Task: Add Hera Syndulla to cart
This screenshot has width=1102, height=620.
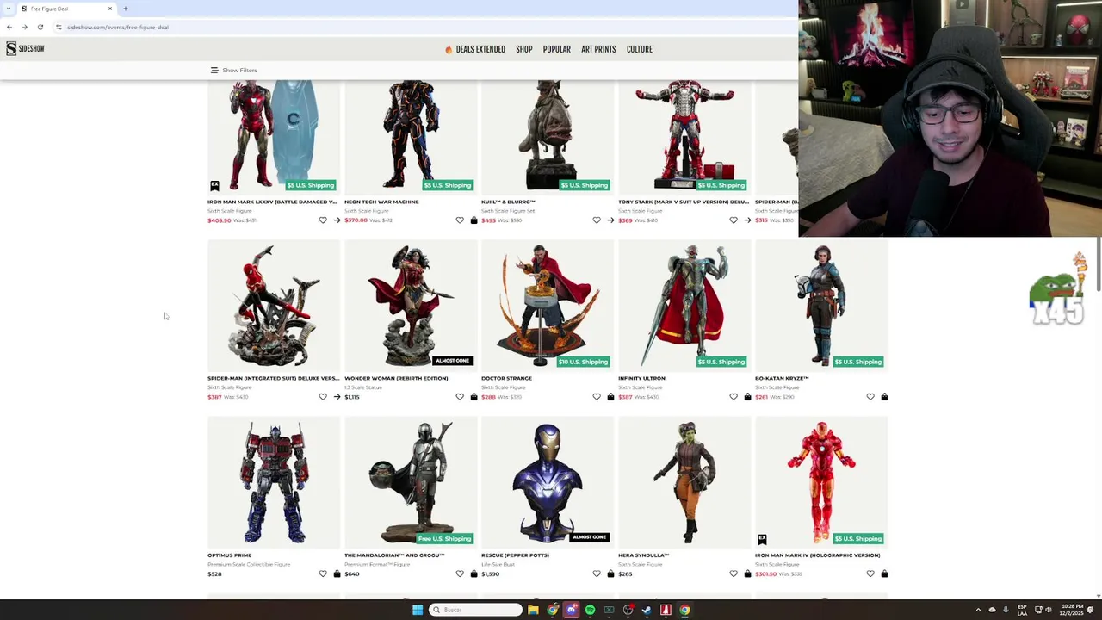Action: point(747,573)
